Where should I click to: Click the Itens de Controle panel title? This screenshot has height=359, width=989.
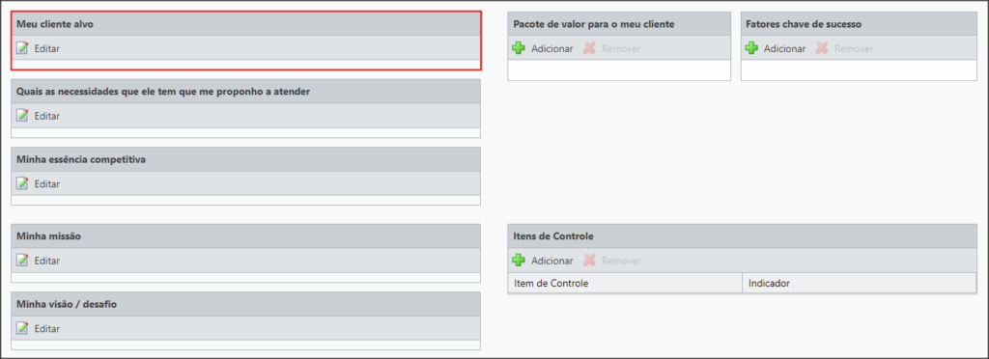pyautogui.click(x=553, y=236)
